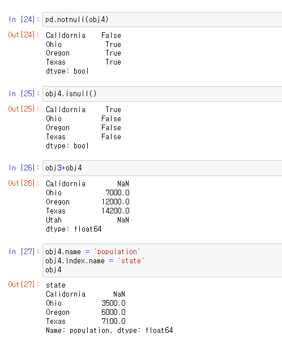Click the value 3500.0 for Ohio
The width and height of the screenshot is (282, 338).
[x=113, y=303]
